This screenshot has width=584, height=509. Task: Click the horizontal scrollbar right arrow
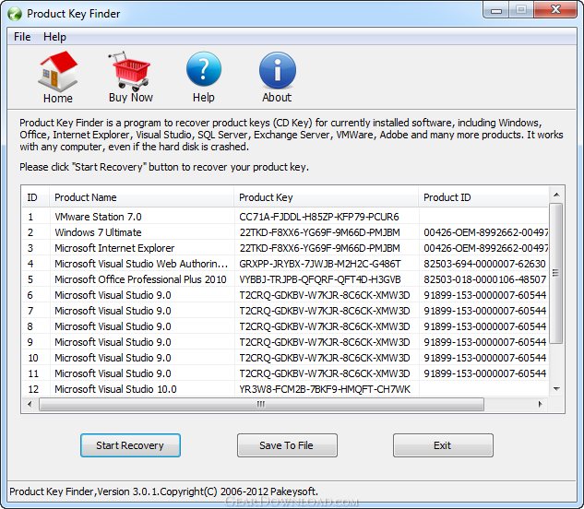point(541,404)
